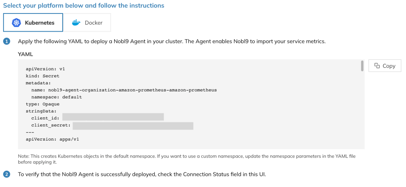Click the apiVersion: apps/v1 line
406x187 pixels.
pyautogui.click(x=52, y=139)
